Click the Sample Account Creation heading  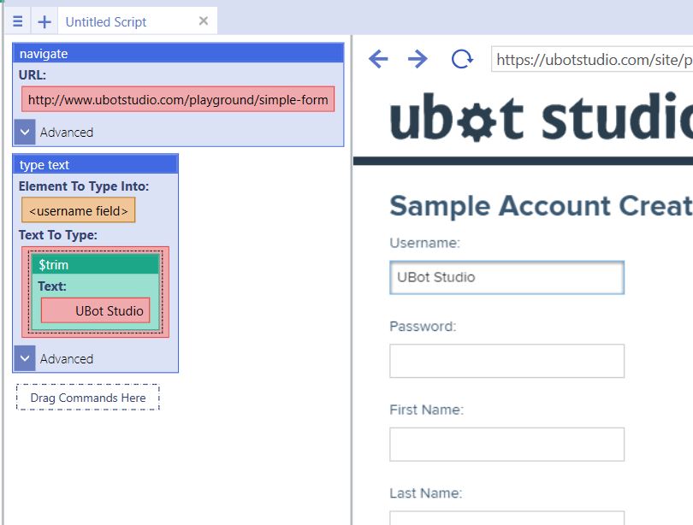pos(541,206)
